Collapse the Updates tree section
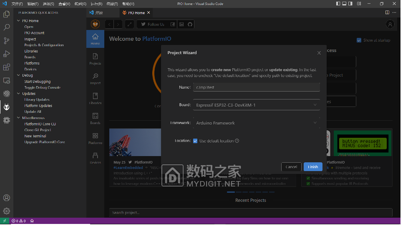Screen dimensions: 403x226 pos(18,94)
